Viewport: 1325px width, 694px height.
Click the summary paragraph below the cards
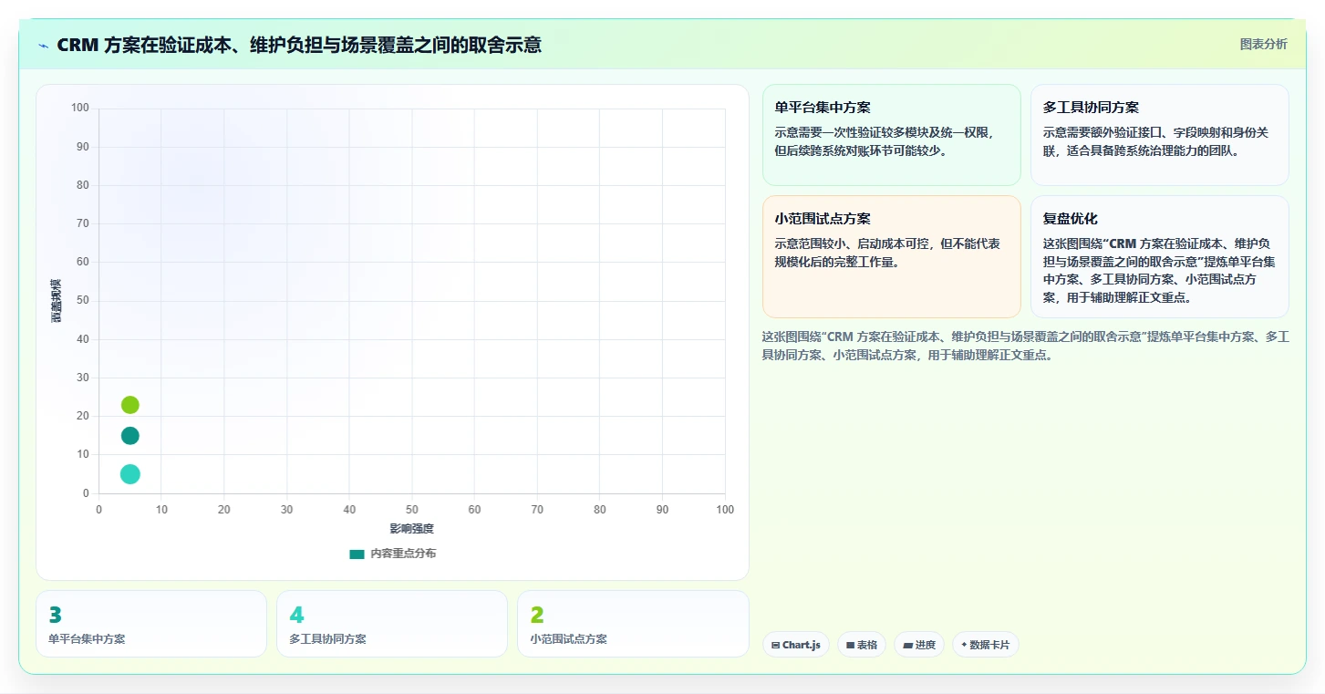(x=1025, y=347)
